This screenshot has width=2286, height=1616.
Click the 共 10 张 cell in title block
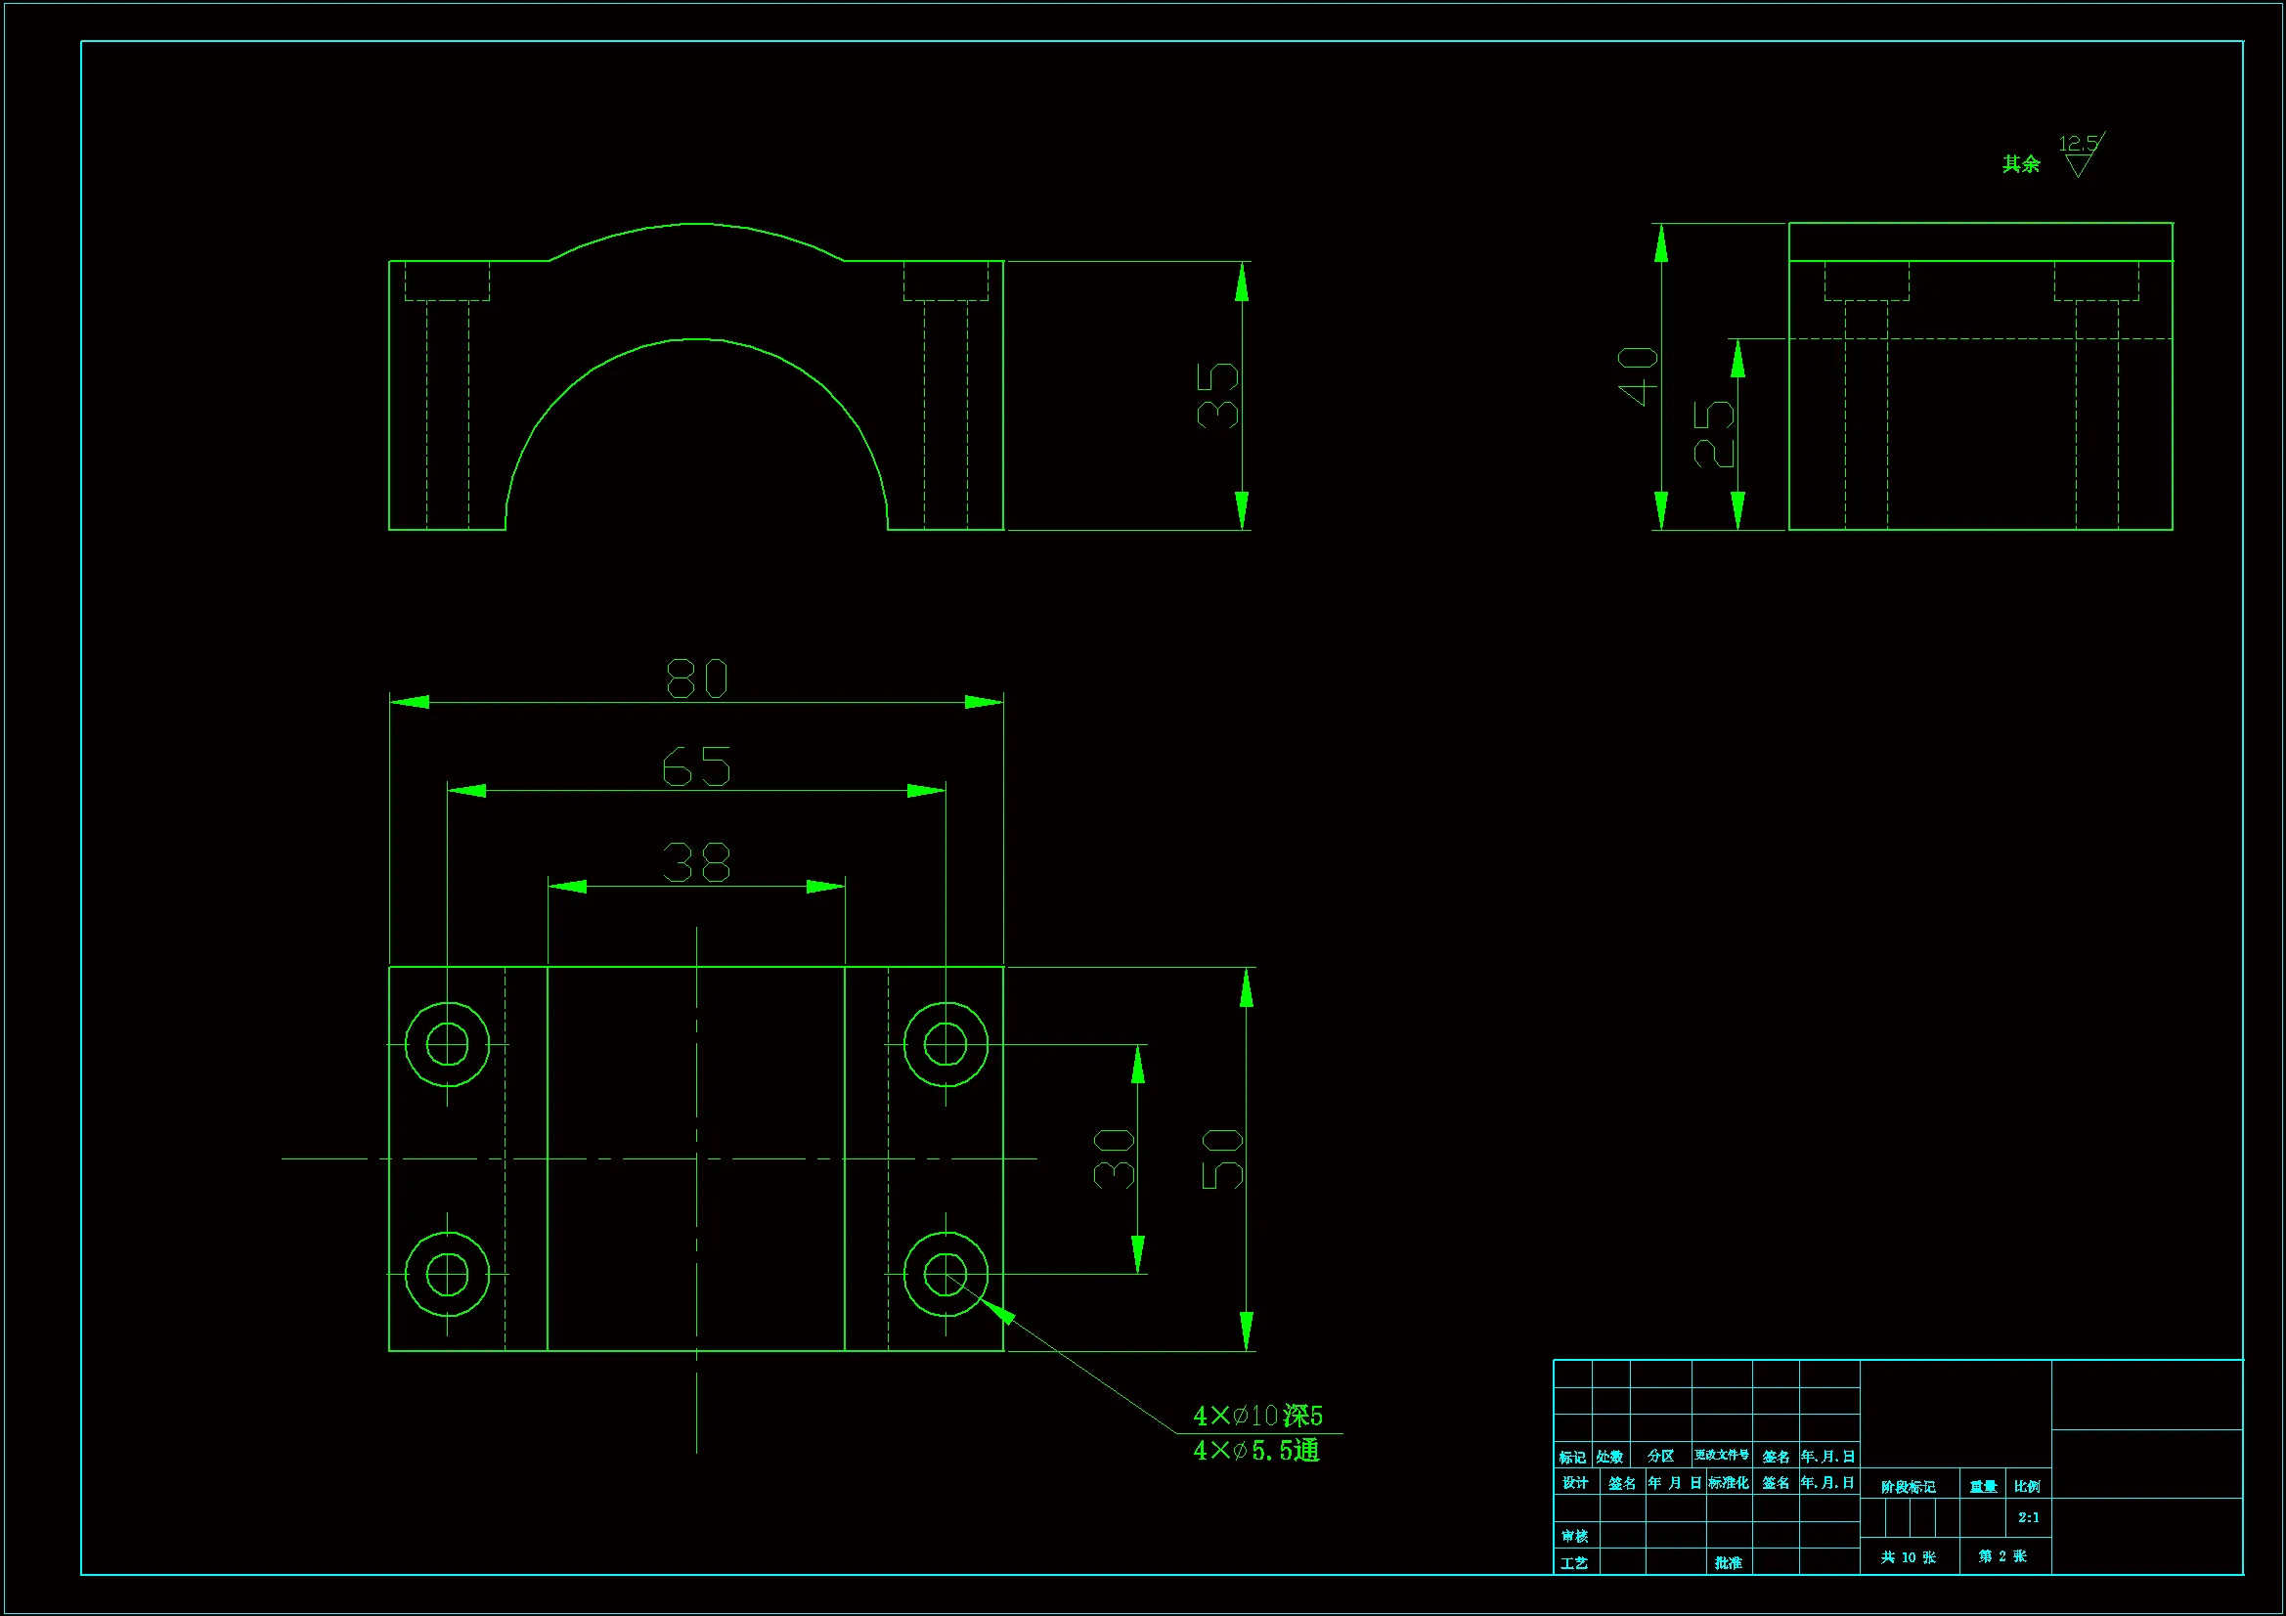click(x=1908, y=1557)
